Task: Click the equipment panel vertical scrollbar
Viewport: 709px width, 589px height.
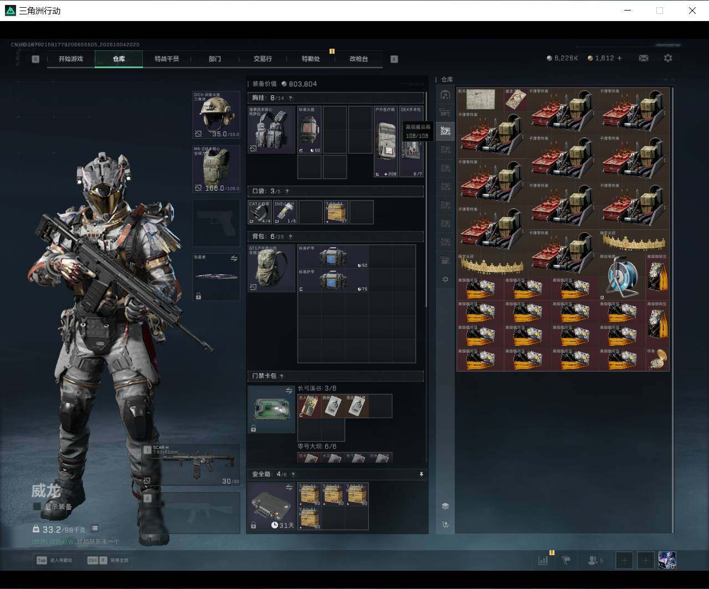Action: (426, 201)
